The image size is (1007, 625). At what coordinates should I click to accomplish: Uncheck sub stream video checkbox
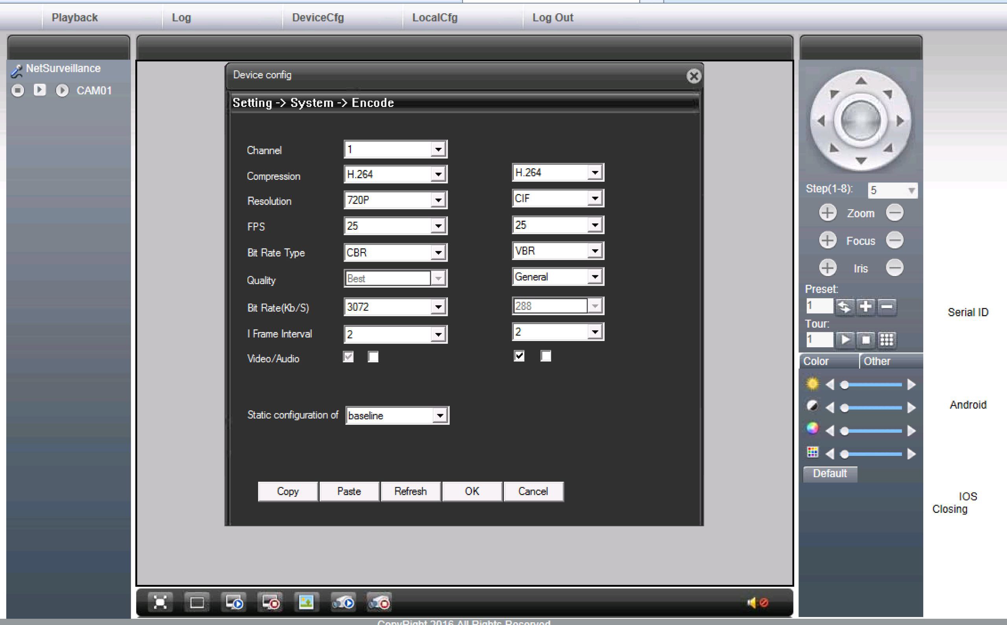[519, 356]
